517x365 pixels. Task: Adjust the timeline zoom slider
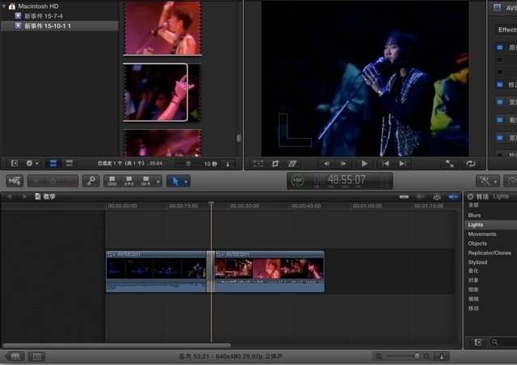(417, 356)
